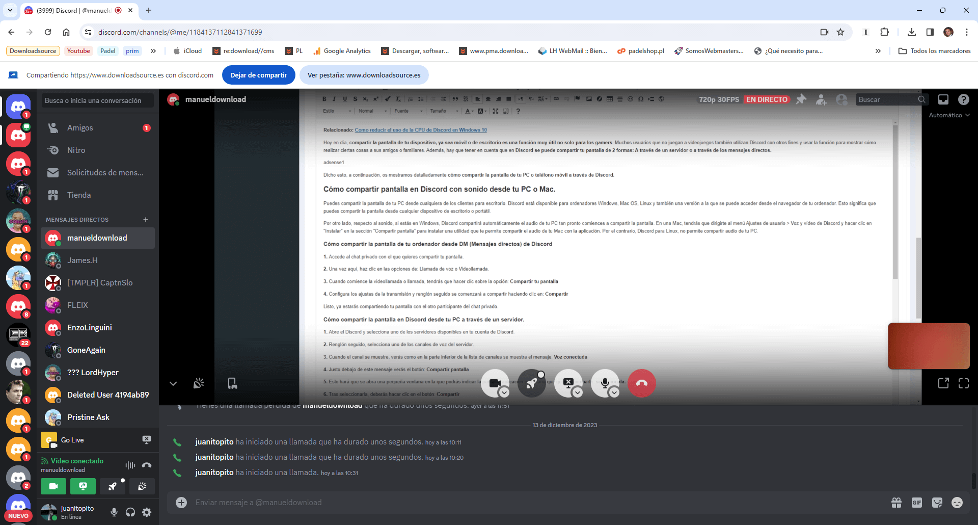Screen dimensions: 978x525
Task: Add friends to DM icon
Action: tap(821, 99)
